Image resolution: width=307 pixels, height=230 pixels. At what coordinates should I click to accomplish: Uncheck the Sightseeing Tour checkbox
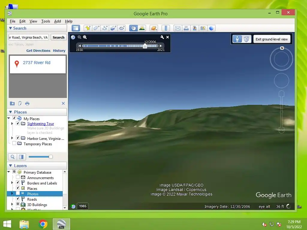[x=18, y=123]
